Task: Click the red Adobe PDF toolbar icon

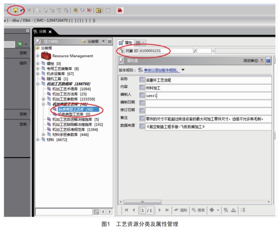Action: (120, 11)
